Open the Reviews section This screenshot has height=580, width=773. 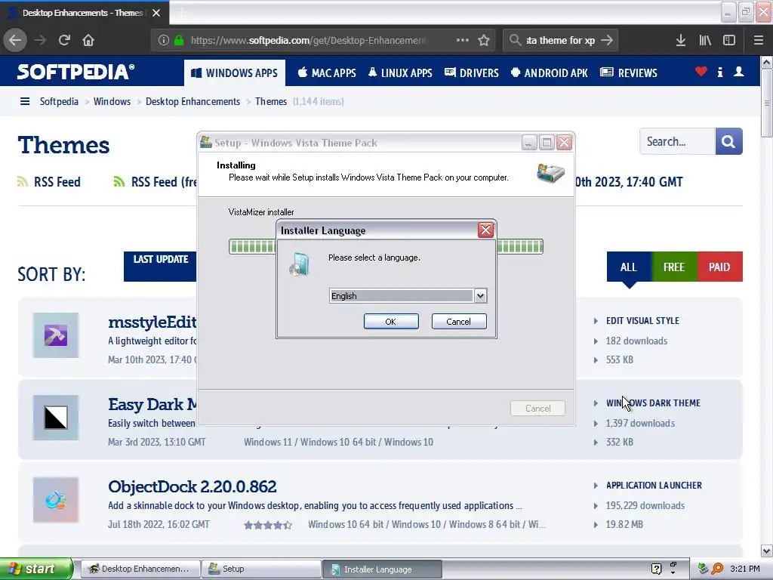tap(629, 73)
